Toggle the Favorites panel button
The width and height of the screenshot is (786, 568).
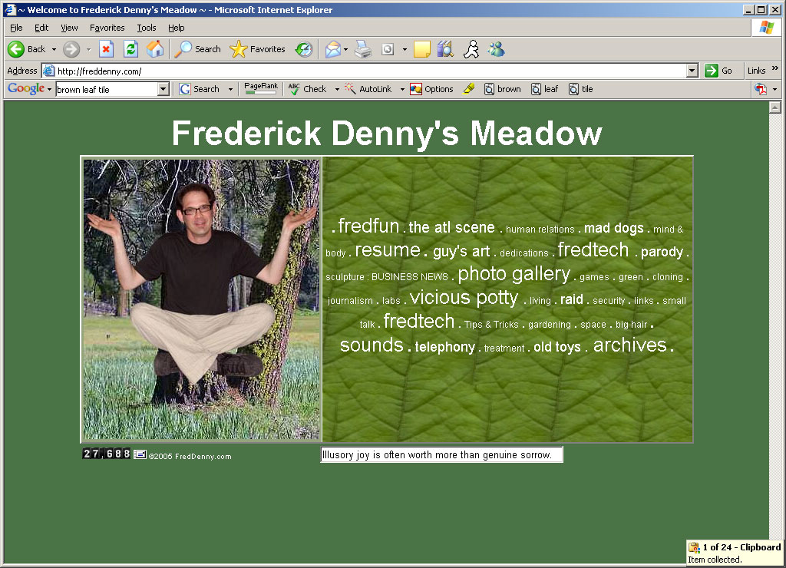[258, 49]
